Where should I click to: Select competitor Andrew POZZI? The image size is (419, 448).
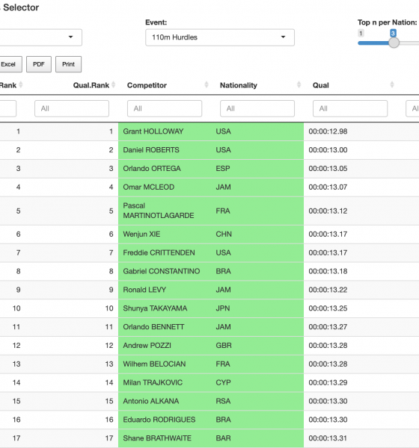tap(147, 346)
